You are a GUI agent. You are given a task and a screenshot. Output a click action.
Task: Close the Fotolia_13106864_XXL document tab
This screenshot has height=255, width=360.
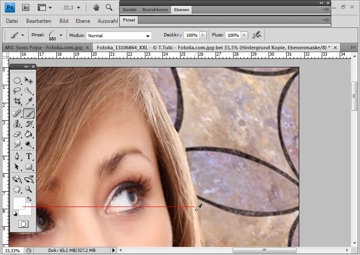335,48
